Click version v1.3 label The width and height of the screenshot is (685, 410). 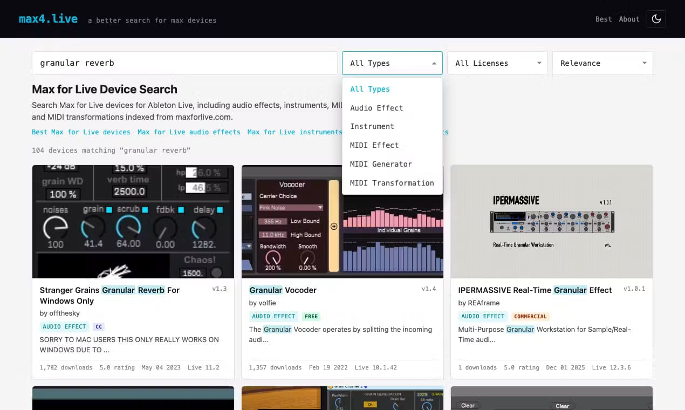point(220,289)
